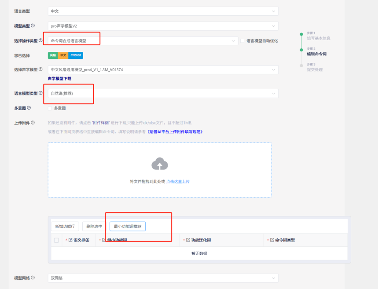378x289 pixels.
Task: Go to step 1 填写基本信息
Action: tap(318, 38)
